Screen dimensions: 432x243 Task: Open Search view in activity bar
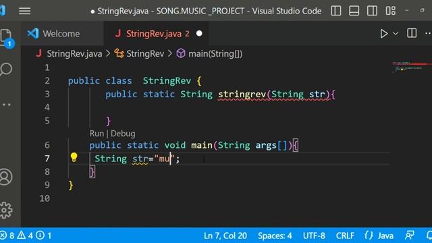pos(6,69)
